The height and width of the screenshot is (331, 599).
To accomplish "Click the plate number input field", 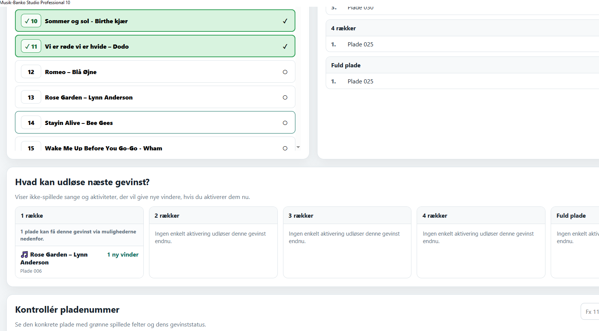I will pyautogui.click(x=590, y=312).
